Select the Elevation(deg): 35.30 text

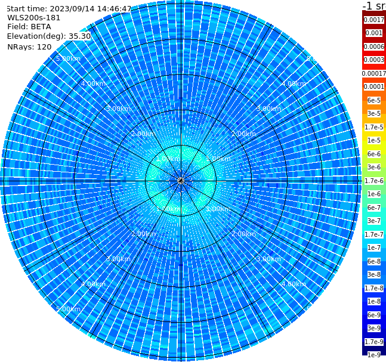(49, 36)
